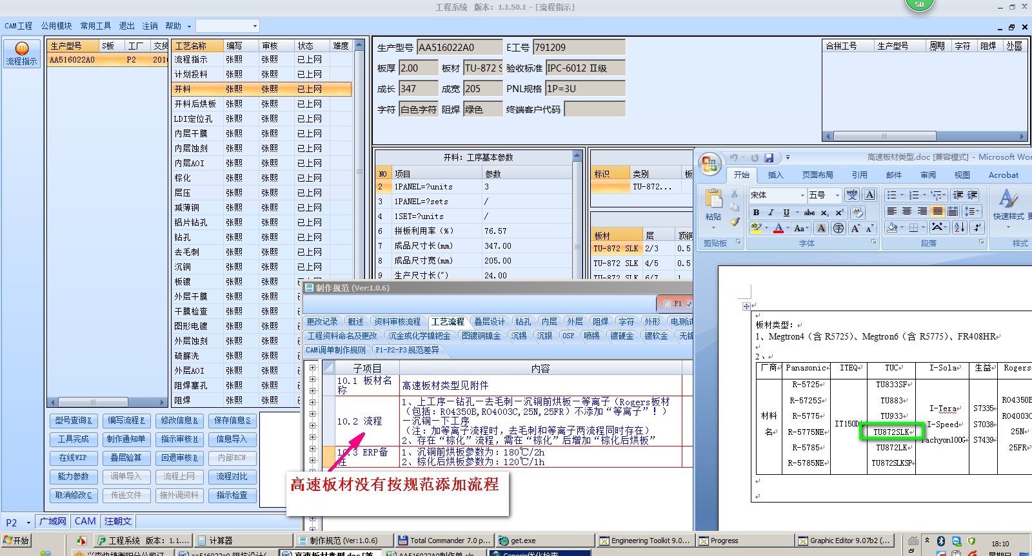Image resolution: width=1032 pixels, height=556 pixels.
Task: Toggle subscript formatting
Action: pos(825,212)
